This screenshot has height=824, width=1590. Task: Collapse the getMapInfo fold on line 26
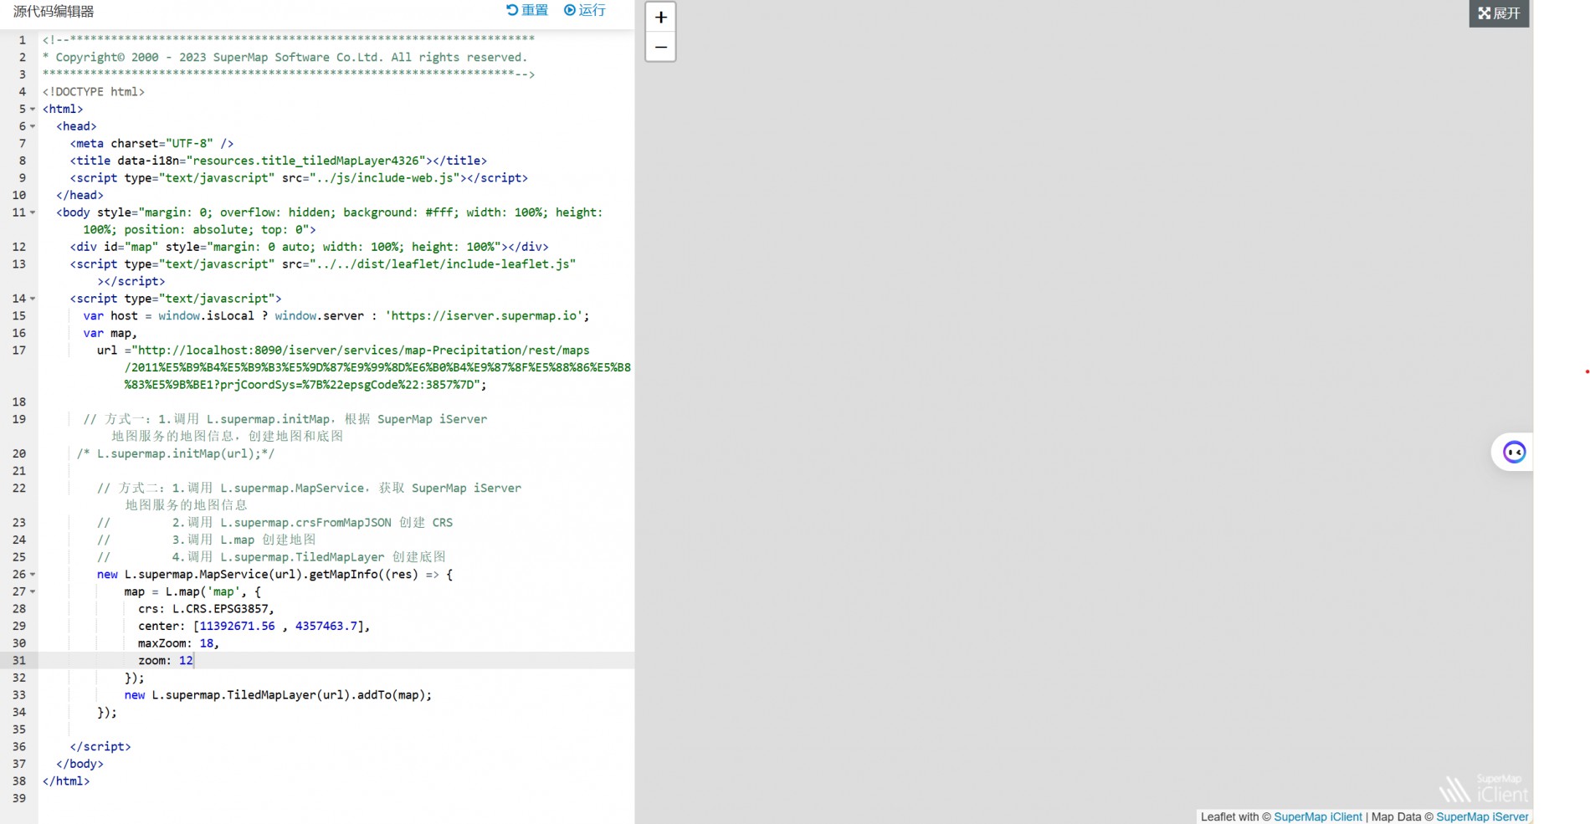33,575
